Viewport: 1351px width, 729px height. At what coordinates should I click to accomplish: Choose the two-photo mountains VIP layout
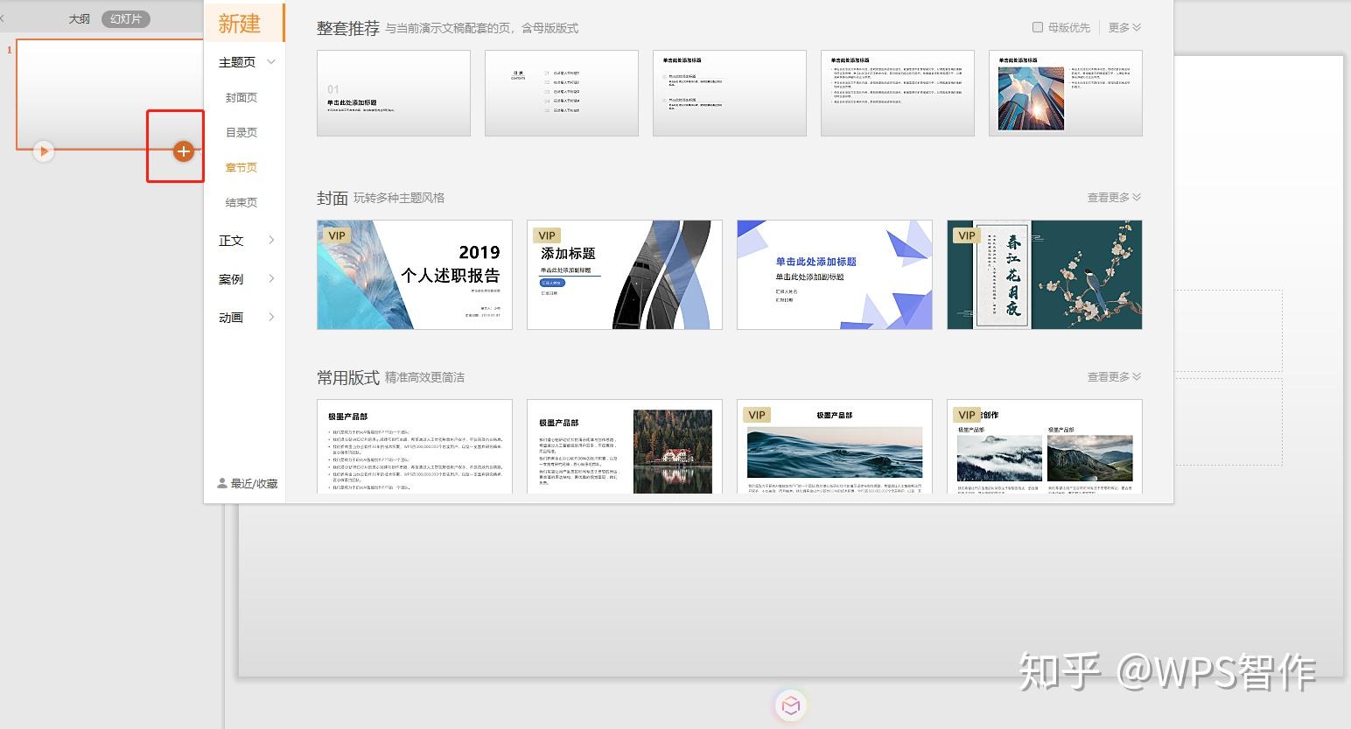pyautogui.click(x=1045, y=446)
